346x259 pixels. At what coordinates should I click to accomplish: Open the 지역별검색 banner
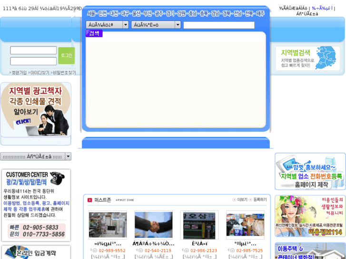point(307,58)
